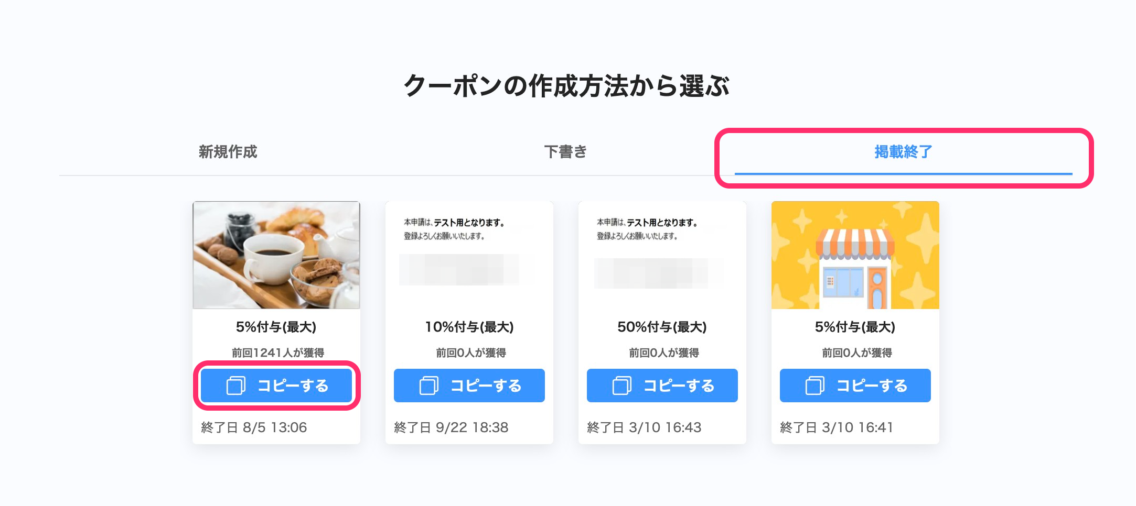Switch to the 下書き tab
Screen dimensions: 1136x506
click(565, 152)
